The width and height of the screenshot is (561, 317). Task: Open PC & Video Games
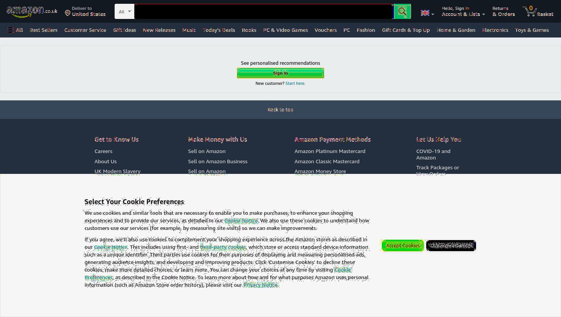[x=285, y=30]
